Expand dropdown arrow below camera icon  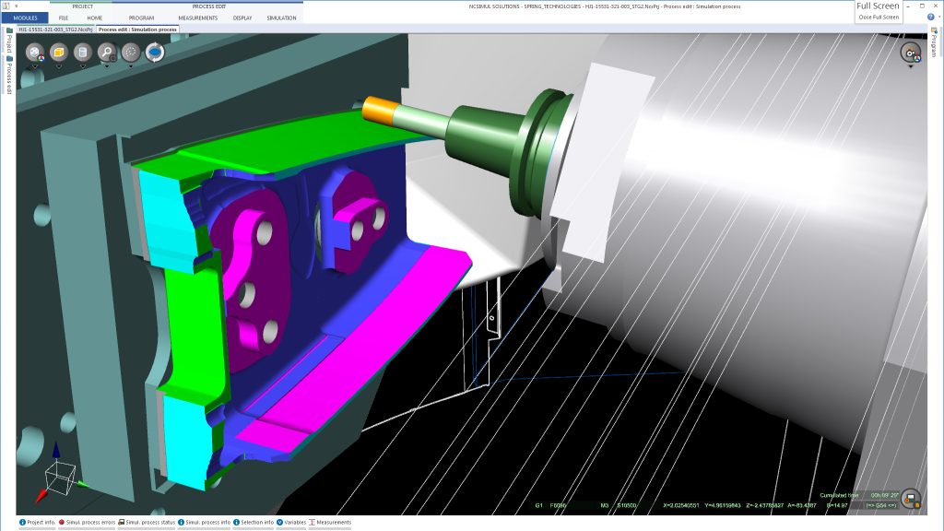pyautogui.click(x=910, y=66)
